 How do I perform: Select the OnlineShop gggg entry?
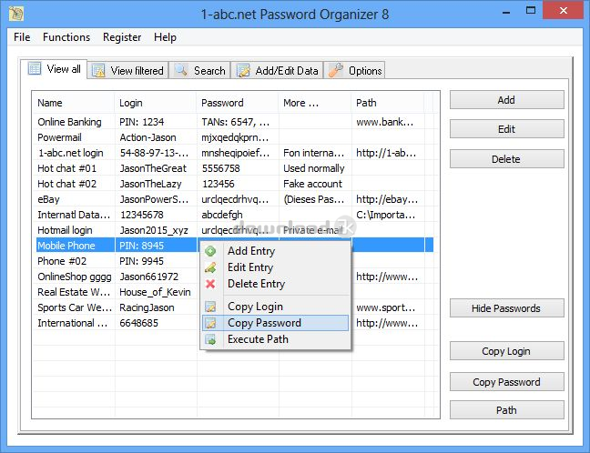tap(235, 277)
